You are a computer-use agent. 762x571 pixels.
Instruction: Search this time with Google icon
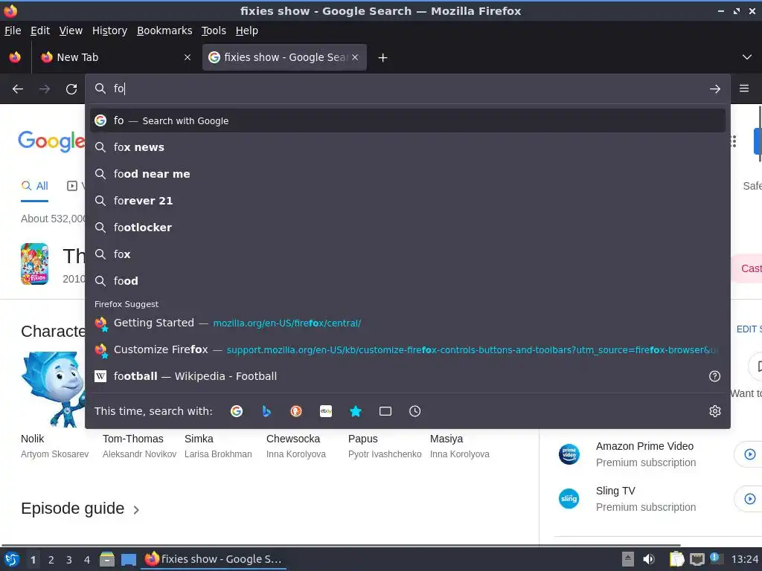pyautogui.click(x=237, y=411)
